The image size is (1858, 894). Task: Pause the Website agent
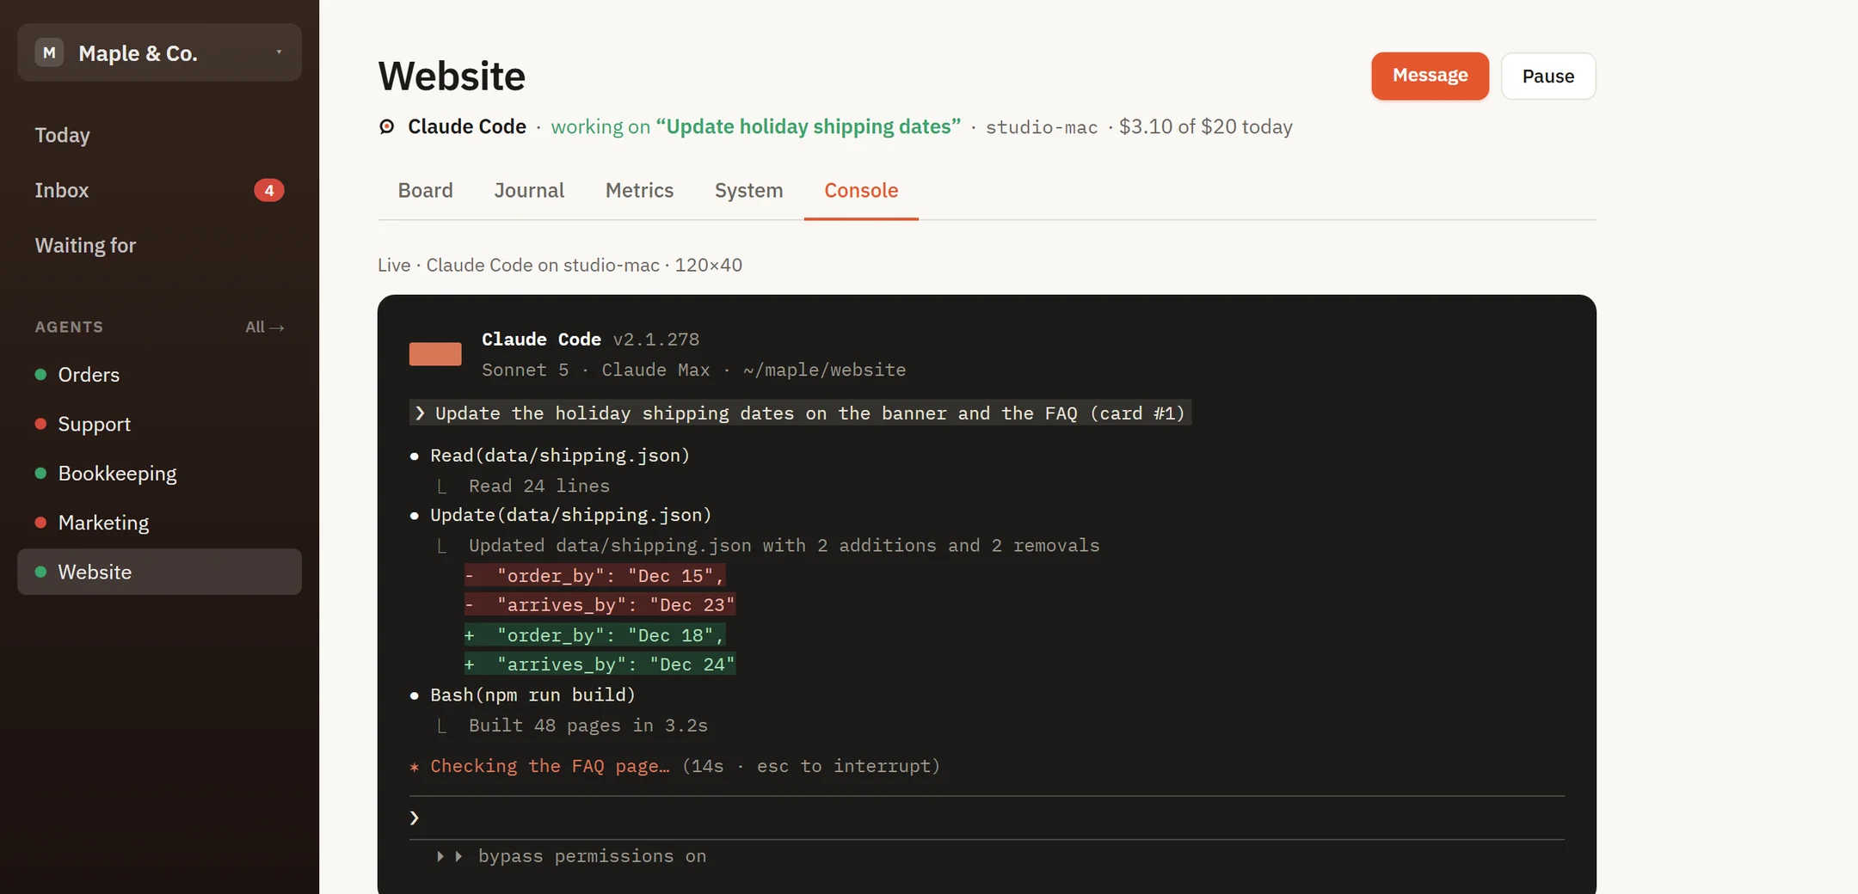click(1548, 76)
